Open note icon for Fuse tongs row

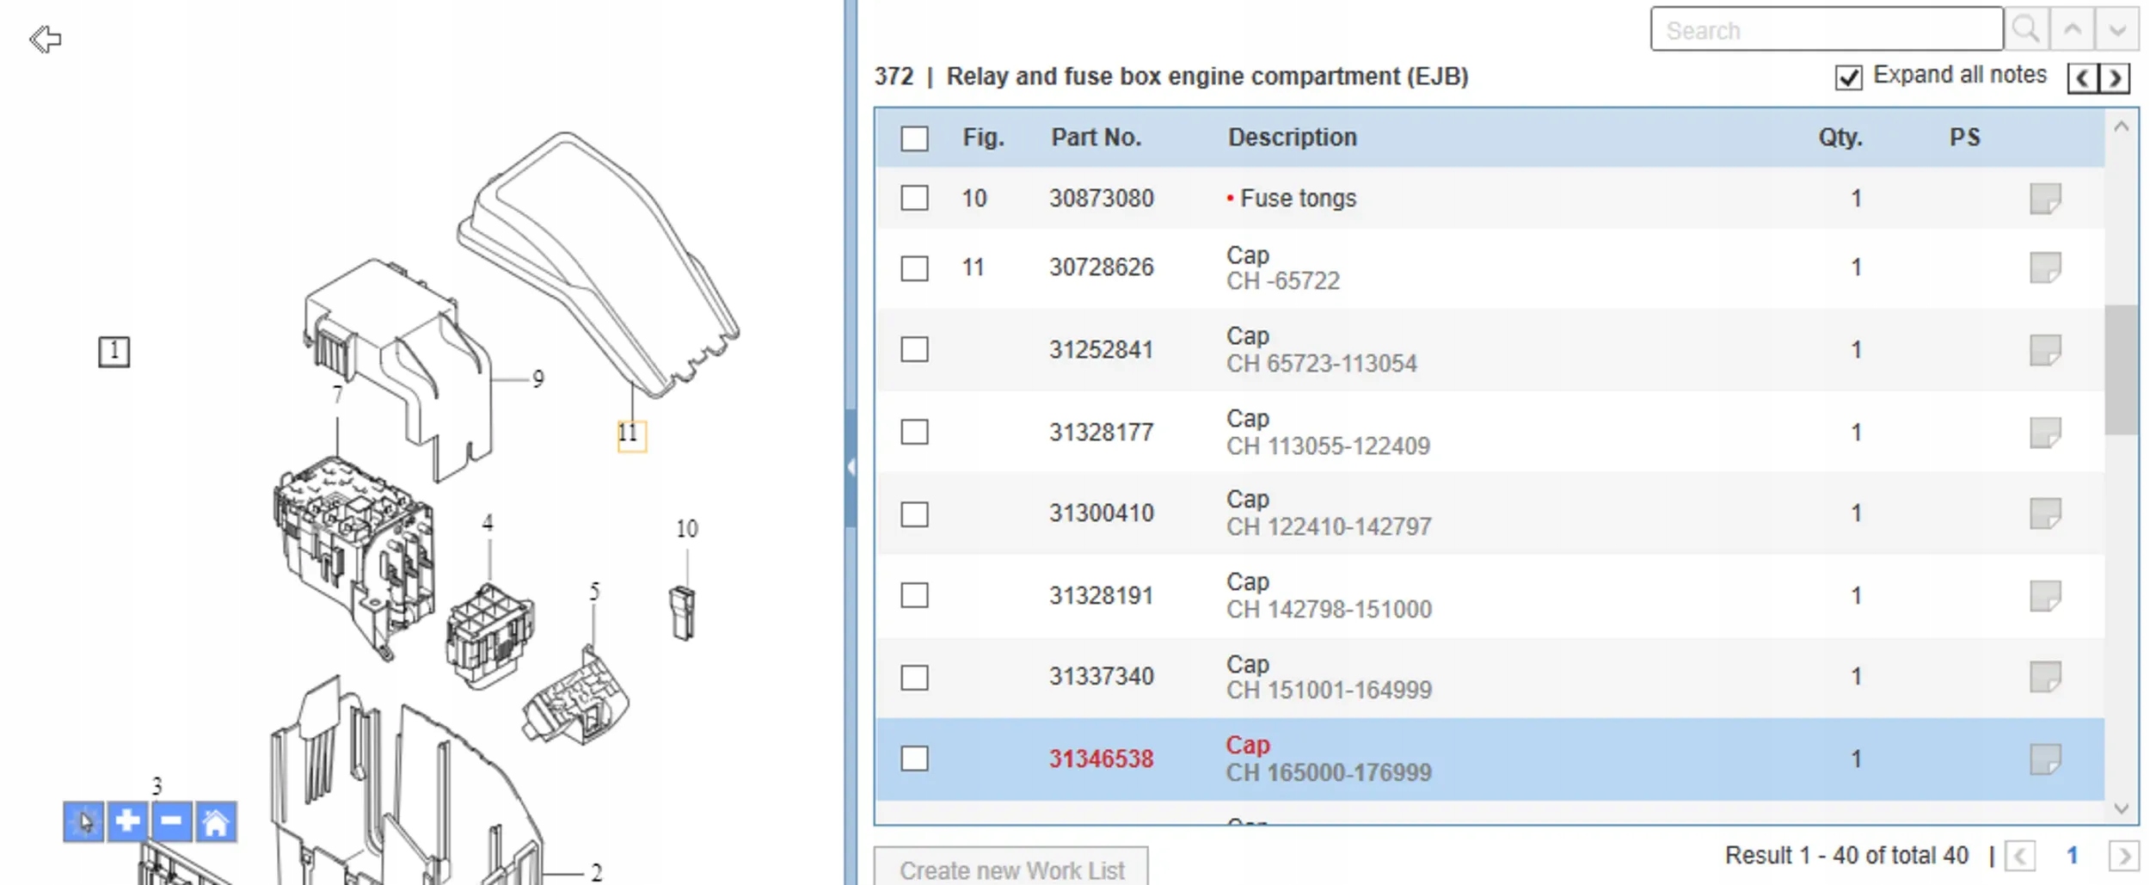(x=2044, y=199)
